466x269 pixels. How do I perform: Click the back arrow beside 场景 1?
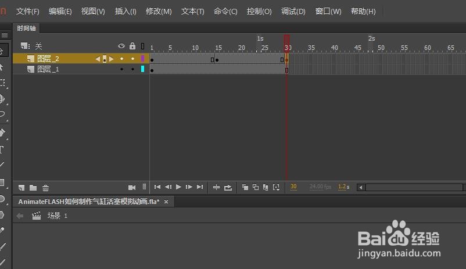tap(20, 216)
